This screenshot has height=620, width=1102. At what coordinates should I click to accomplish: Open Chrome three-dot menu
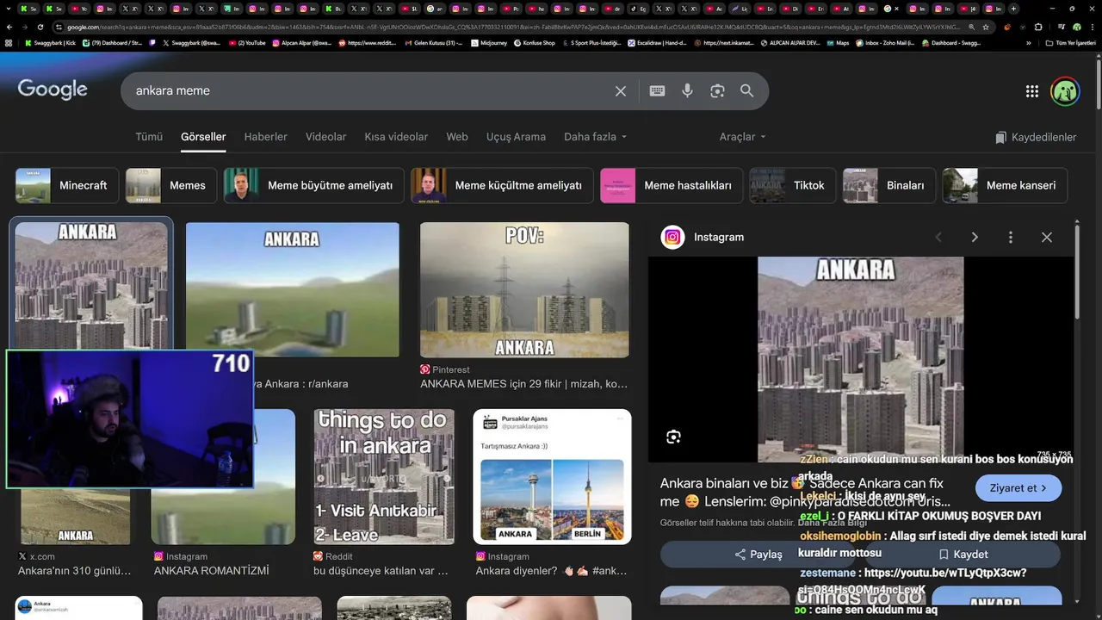(x=1092, y=27)
